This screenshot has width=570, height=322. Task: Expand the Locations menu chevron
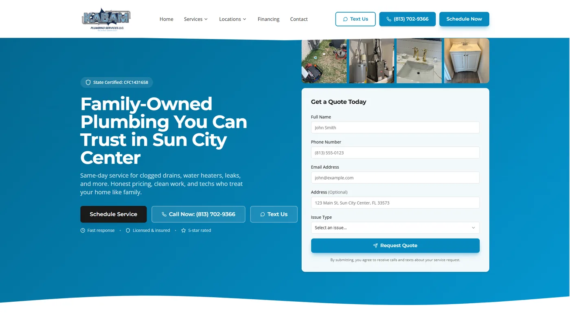pyautogui.click(x=244, y=19)
